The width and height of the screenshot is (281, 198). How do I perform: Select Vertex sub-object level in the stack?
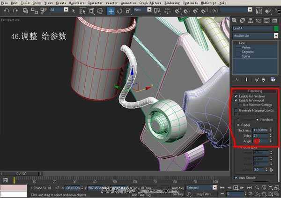pos(246,47)
